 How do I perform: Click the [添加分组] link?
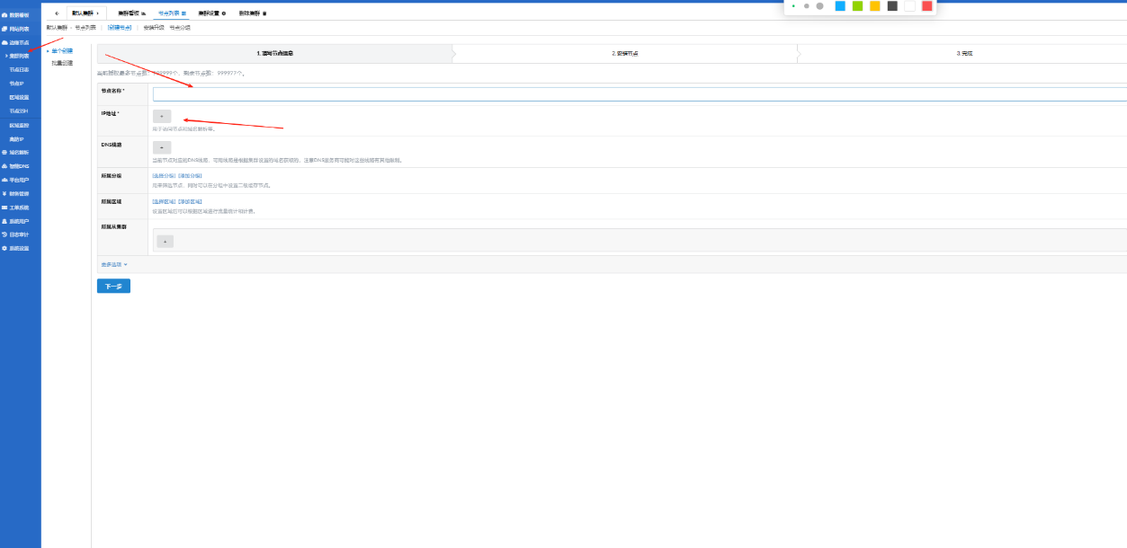coord(190,176)
